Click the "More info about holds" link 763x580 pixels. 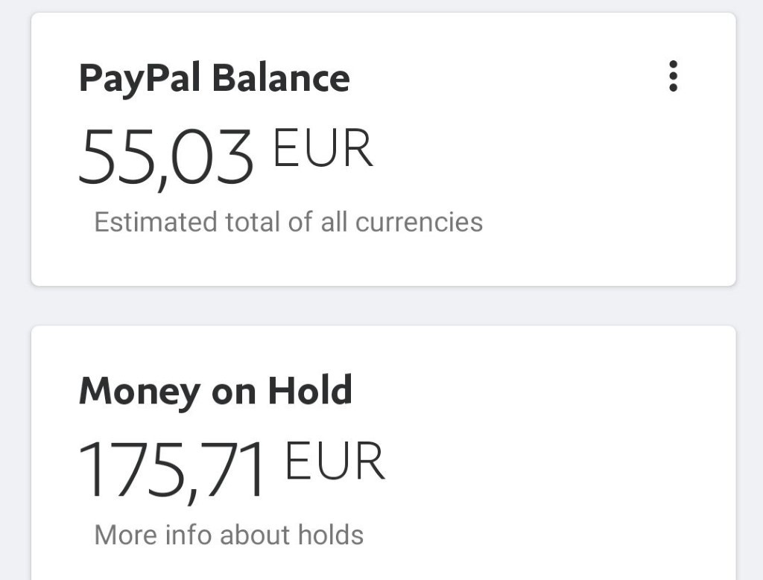click(229, 535)
